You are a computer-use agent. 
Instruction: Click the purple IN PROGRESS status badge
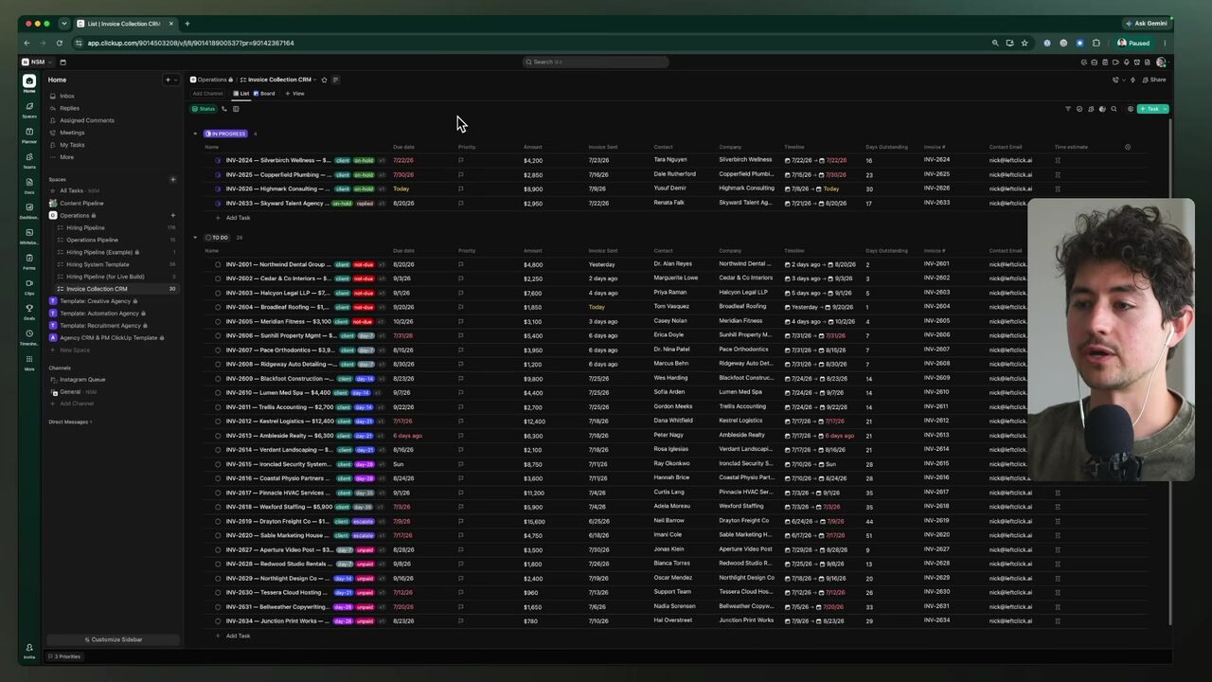(225, 134)
